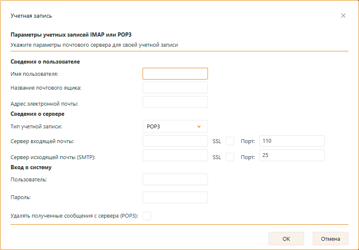359x250 pixels.
Task: Click the "Отмена" button
Action: tap(331, 238)
